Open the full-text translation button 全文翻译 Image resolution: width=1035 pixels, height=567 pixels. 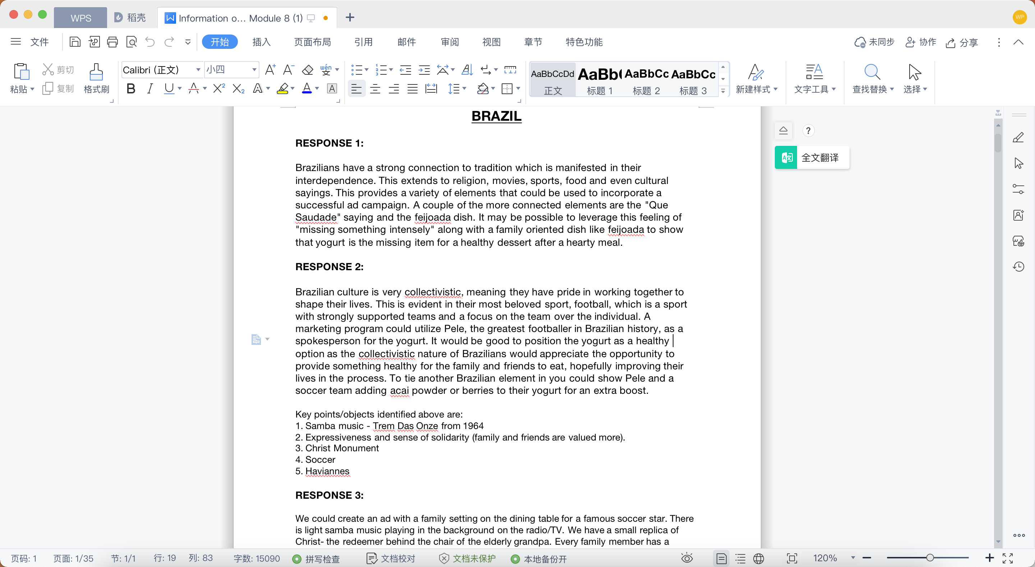[812, 157]
